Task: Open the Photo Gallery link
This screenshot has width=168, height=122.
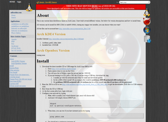Action: 16,33
